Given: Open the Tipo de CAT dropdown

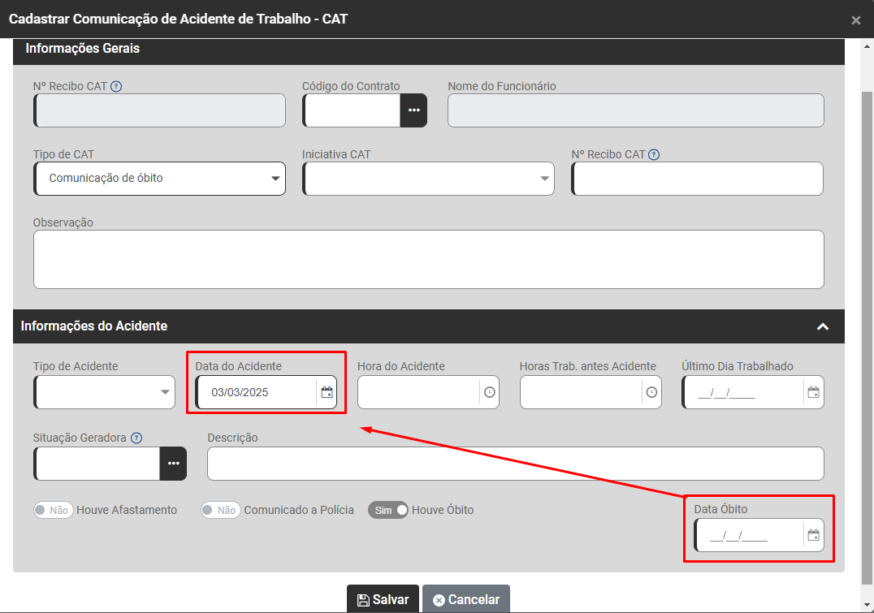Looking at the screenshot, I should pyautogui.click(x=159, y=179).
